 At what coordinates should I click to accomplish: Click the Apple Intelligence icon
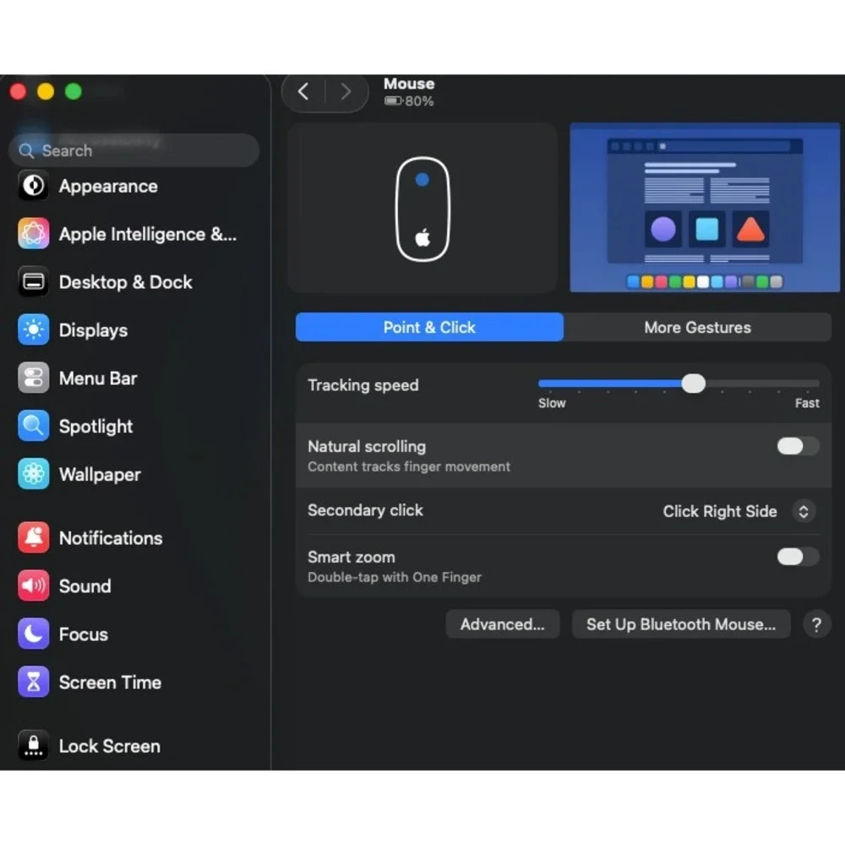coord(34,234)
